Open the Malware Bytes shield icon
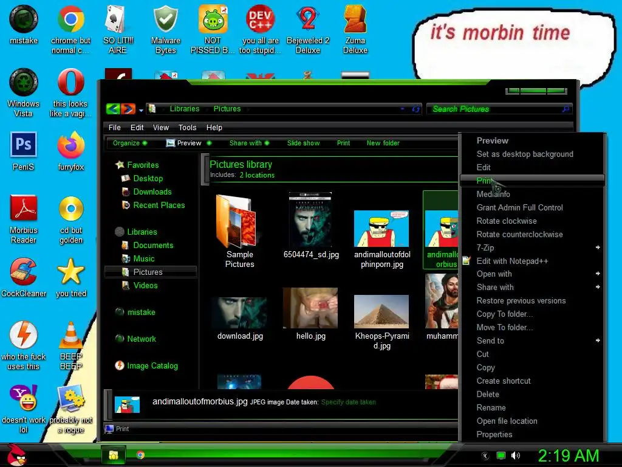The image size is (622, 467). click(x=165, y=19)
